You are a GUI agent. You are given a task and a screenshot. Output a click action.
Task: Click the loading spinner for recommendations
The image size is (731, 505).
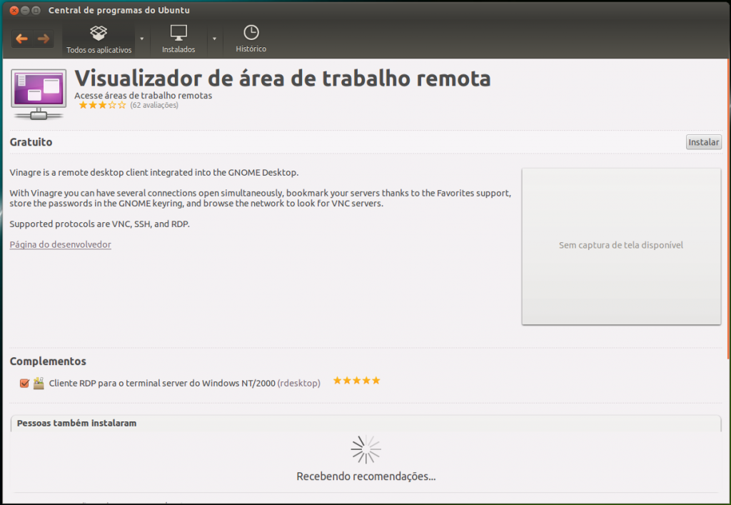click(366, 449)
